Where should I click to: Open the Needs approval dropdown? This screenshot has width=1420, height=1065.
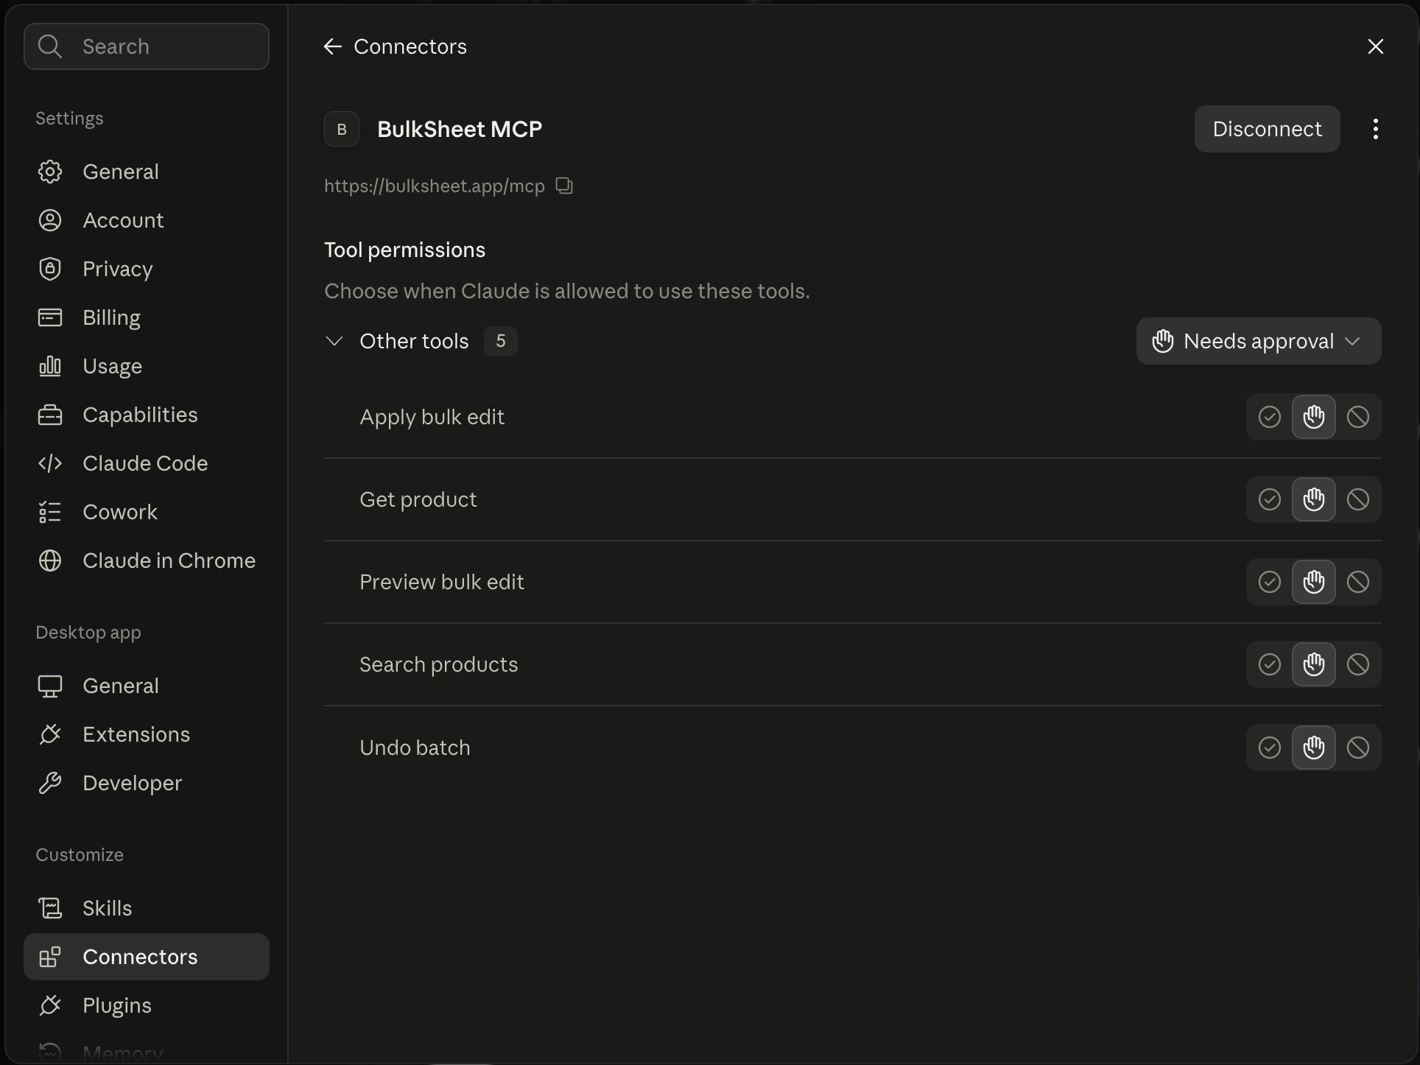click(1258, 341)
